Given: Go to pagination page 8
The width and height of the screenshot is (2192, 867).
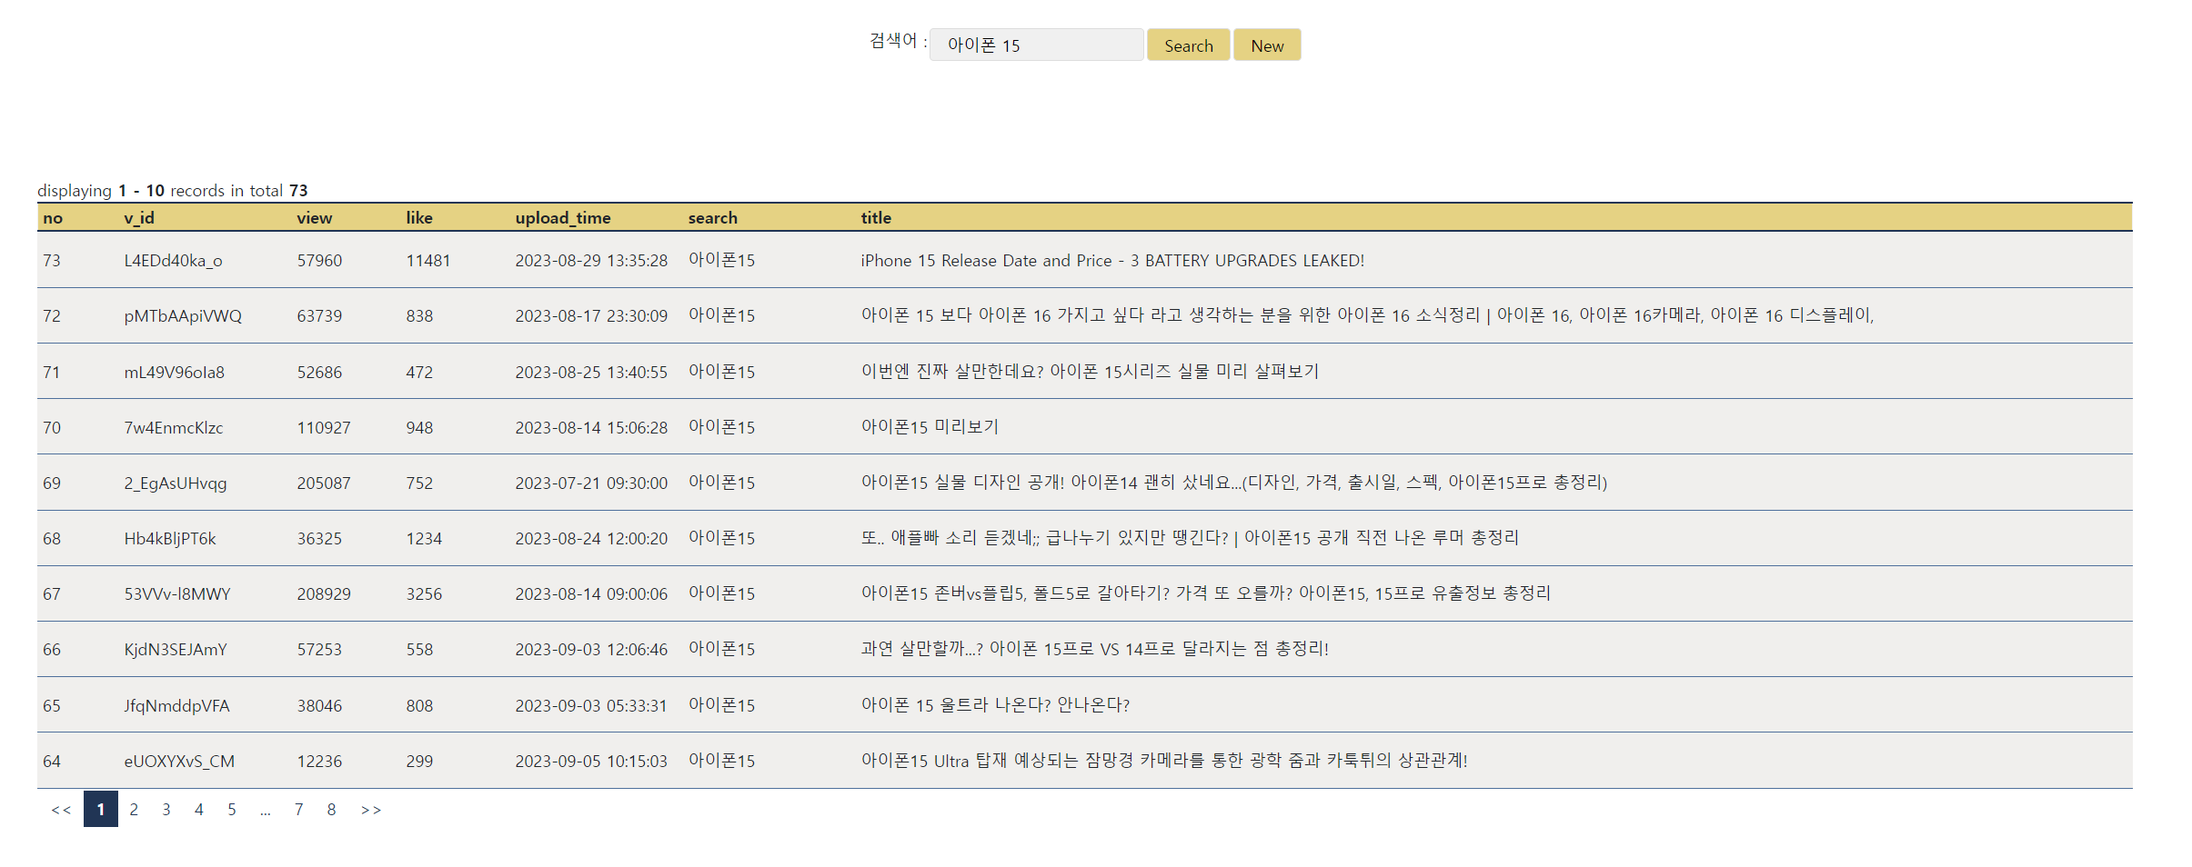Looking at the screenshot, I should (x=331, y=809).
